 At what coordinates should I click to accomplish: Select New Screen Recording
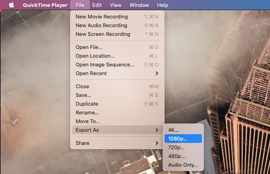(x=117, y=34)
